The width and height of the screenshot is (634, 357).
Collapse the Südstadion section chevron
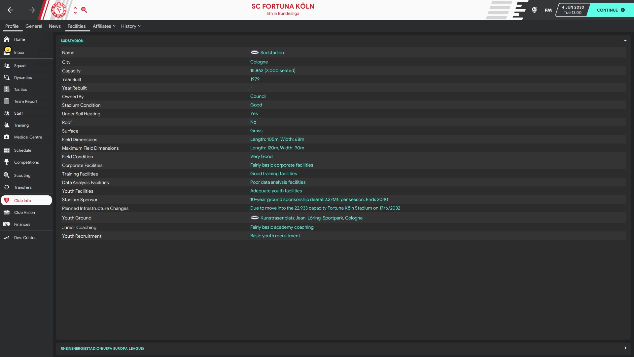pyautogui.click(x=625, y=41)
